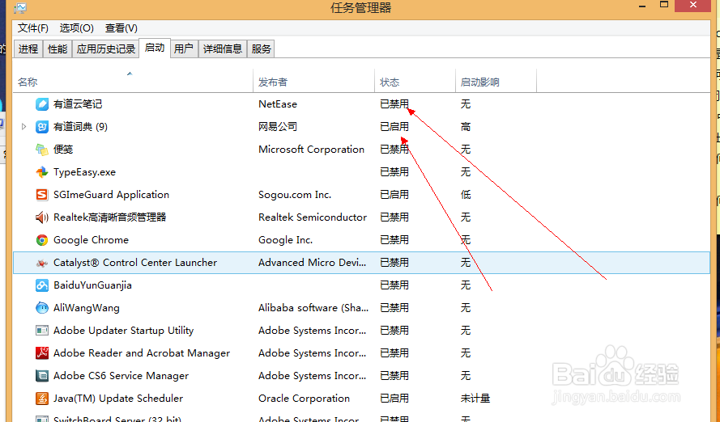
Task: Click the 未计量 startup impact value
Action: coord(475,399)
